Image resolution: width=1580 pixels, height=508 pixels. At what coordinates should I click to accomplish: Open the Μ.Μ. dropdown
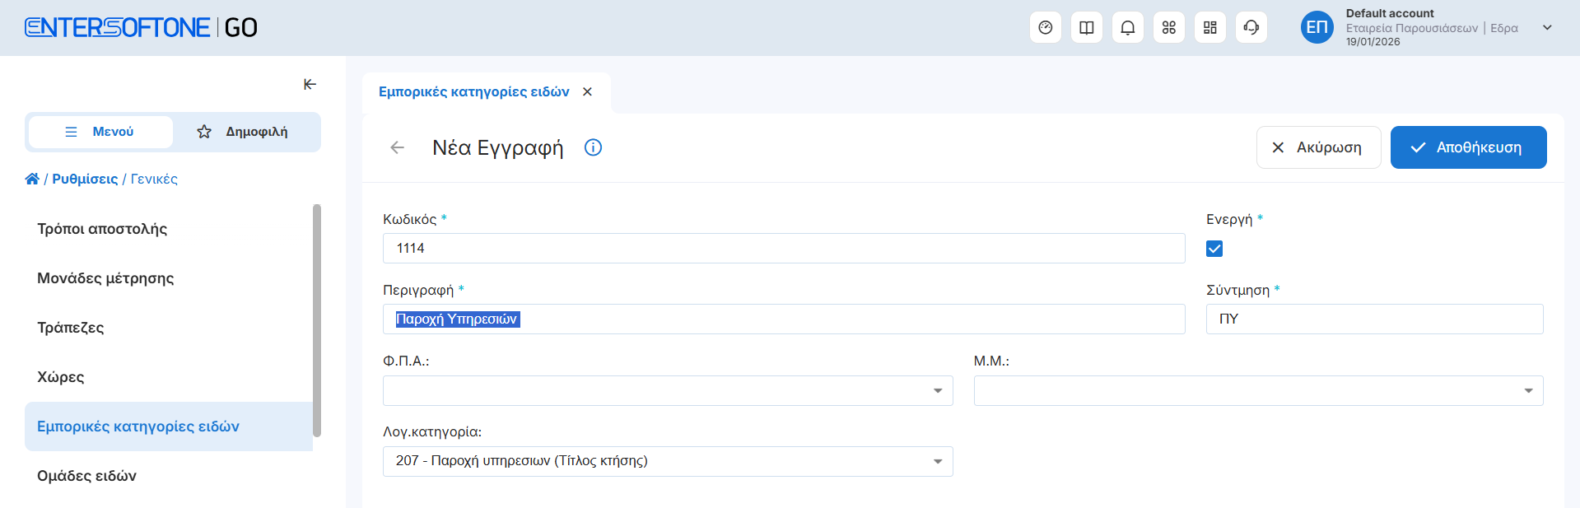tap(1527, 390)
